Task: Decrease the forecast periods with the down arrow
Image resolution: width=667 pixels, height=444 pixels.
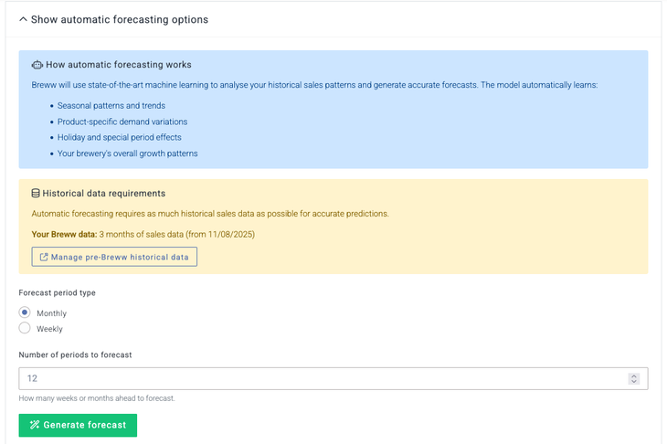Action: [634, 382]
